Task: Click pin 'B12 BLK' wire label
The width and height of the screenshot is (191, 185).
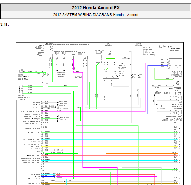Action: 45,127
